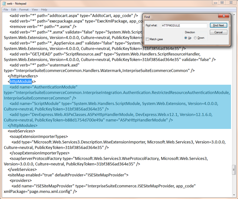This screenshot has width=238, height=199.
Task: Enable the Match case checkbox
Action: (x=147, y=39)
